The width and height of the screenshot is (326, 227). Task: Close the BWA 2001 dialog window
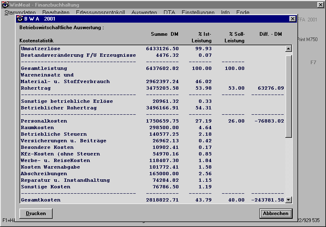click(x=292, y=19)
